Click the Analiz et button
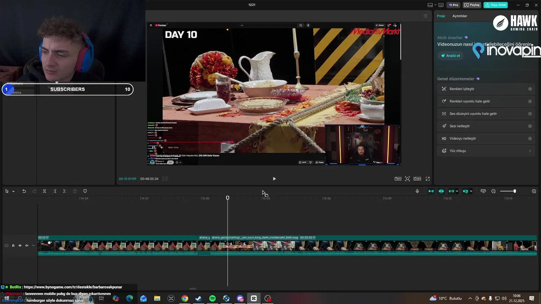541x304 pixels. tap(451, 56)
